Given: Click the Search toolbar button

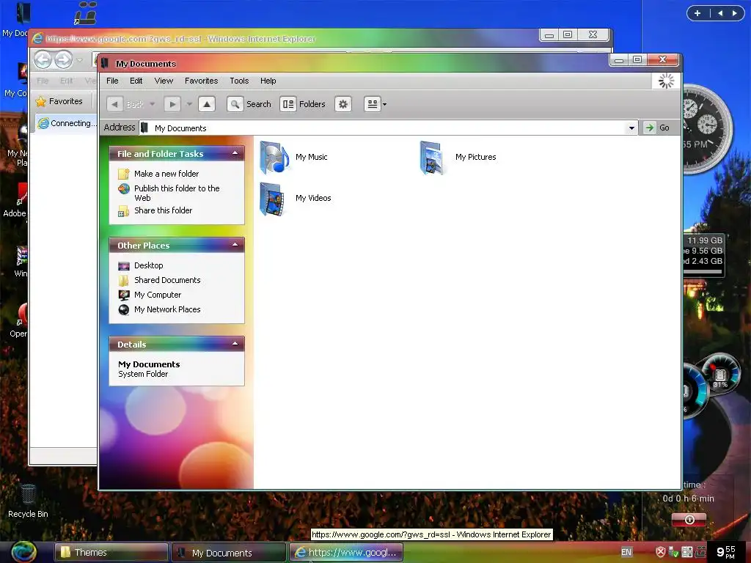Looking at the screenshot, I should (x=249, y=104).
